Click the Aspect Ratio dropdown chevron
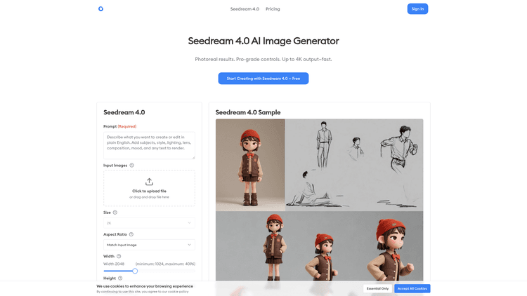This screenshot has width=527, height=296. 189,245
